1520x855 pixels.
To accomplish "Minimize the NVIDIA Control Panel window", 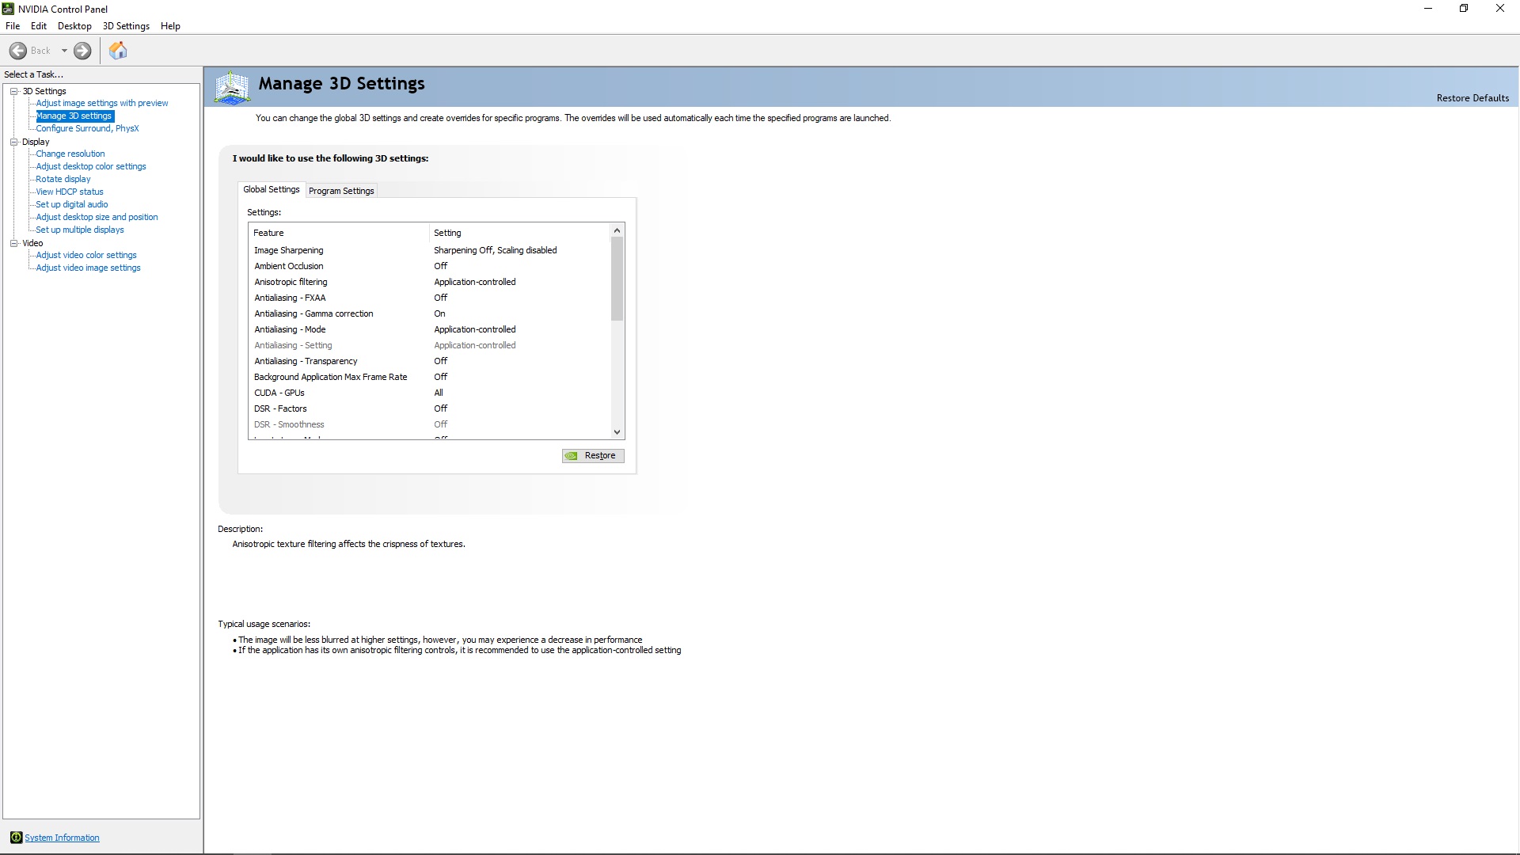I will (1428, 9).
